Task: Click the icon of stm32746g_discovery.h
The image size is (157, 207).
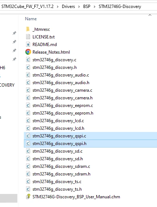Action: pos(28,67)
